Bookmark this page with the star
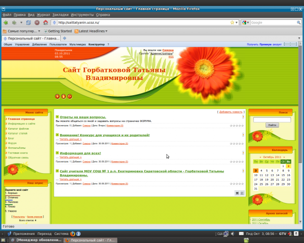304x243 pixels. [x=232, y=22]
